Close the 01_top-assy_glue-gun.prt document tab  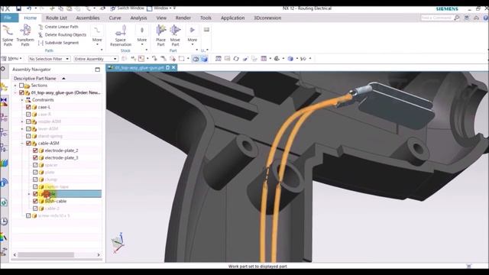point(173,67)
